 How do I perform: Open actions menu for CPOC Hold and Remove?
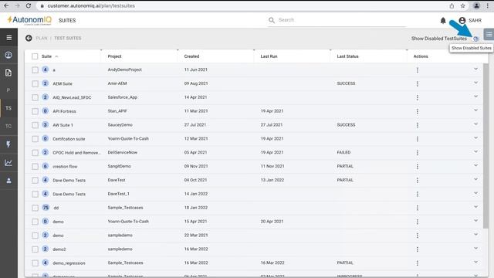click(418, 153)
